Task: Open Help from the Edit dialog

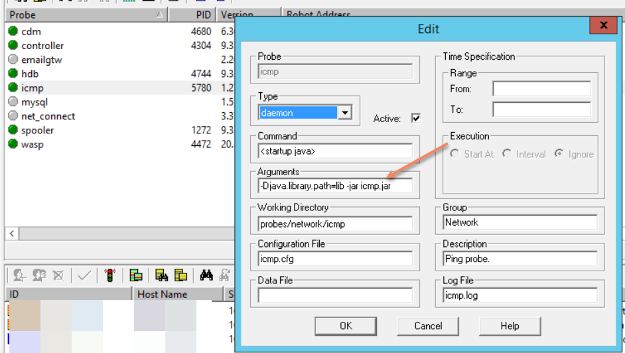Action: 510,326
